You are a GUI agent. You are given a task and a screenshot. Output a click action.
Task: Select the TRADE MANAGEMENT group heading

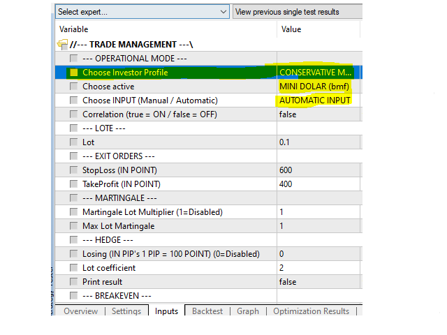tap(131, 45)
